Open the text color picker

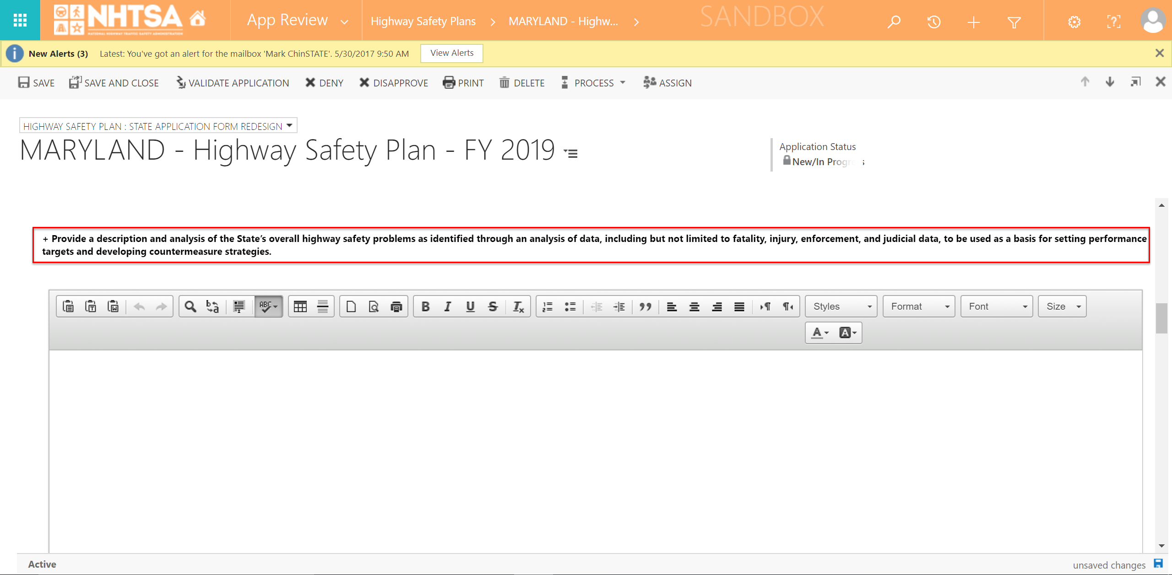pos(819,333)
